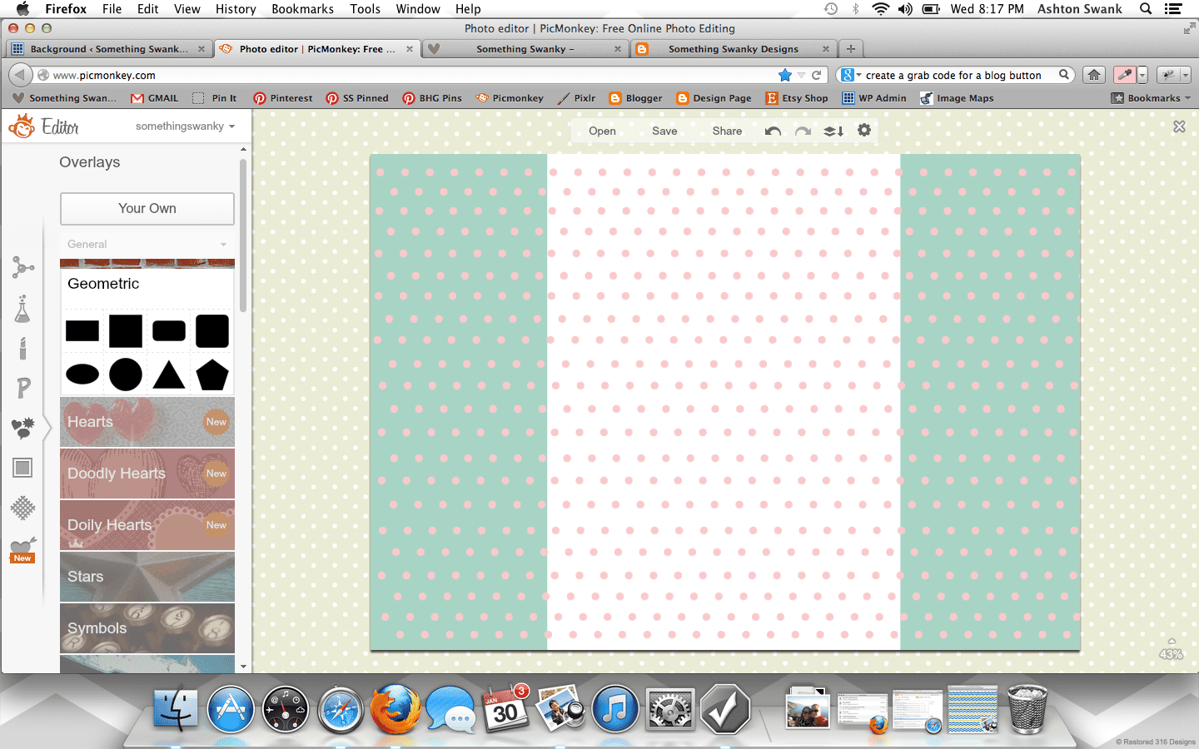Click the redo arrow in editor toolbar

803,131
